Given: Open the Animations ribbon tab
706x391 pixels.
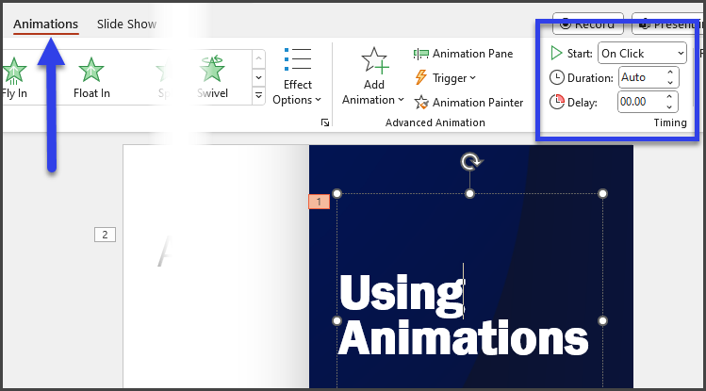Looking at the screenshot, I should point(45,24).
